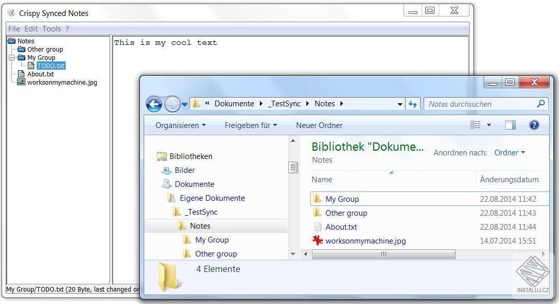Click the Explorer forward arrow button

[x=173, y=104]
